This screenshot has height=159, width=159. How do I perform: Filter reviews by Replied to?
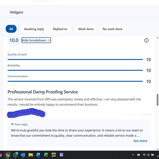pyautogui.click(x=60, y=29)
